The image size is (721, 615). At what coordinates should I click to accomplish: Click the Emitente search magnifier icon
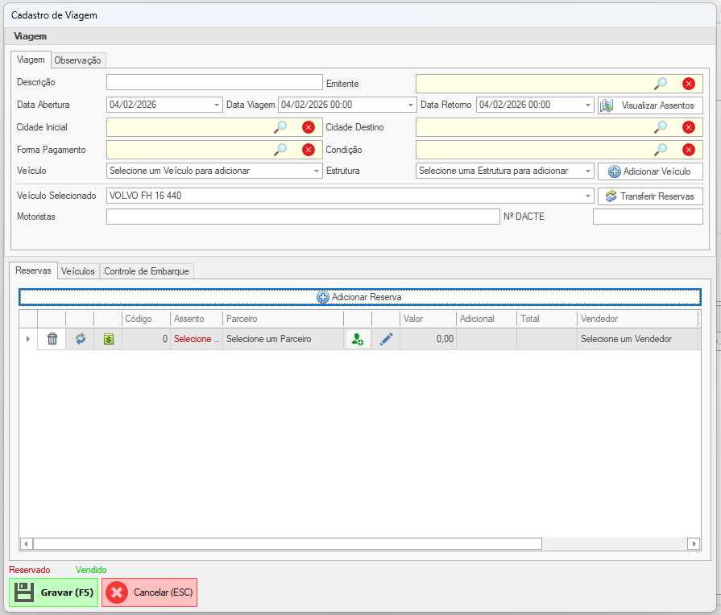[661, 83]
